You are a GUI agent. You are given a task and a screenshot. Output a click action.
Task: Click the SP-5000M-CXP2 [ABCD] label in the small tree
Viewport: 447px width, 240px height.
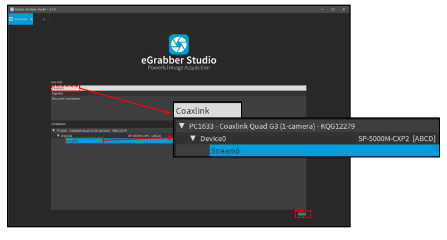tap(144, 136)
